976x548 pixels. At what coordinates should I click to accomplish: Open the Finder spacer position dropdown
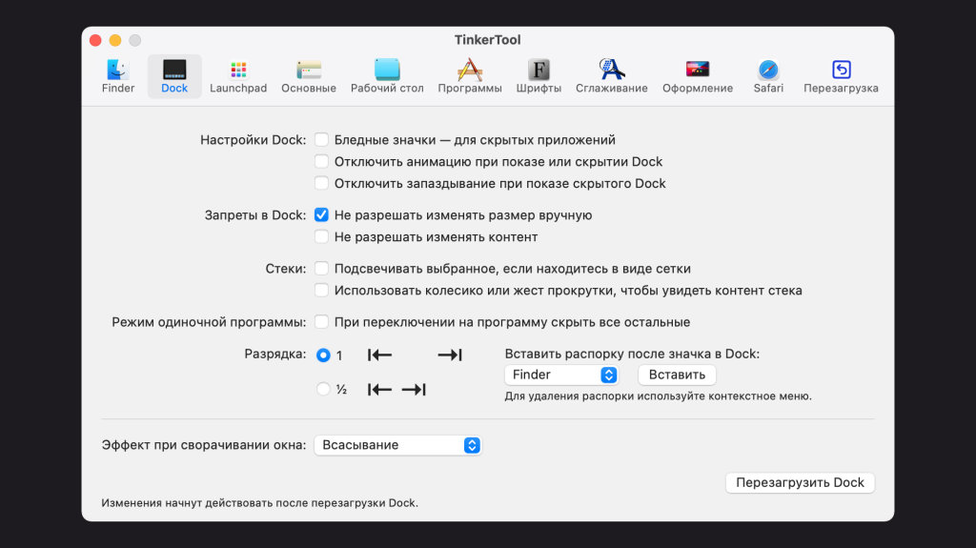pos(561,375)
